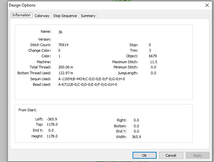Select the Total Thread value 200.06 m

[66, 67]
